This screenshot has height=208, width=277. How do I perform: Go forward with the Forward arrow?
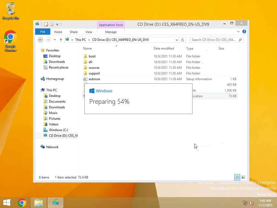pos(48,40)
